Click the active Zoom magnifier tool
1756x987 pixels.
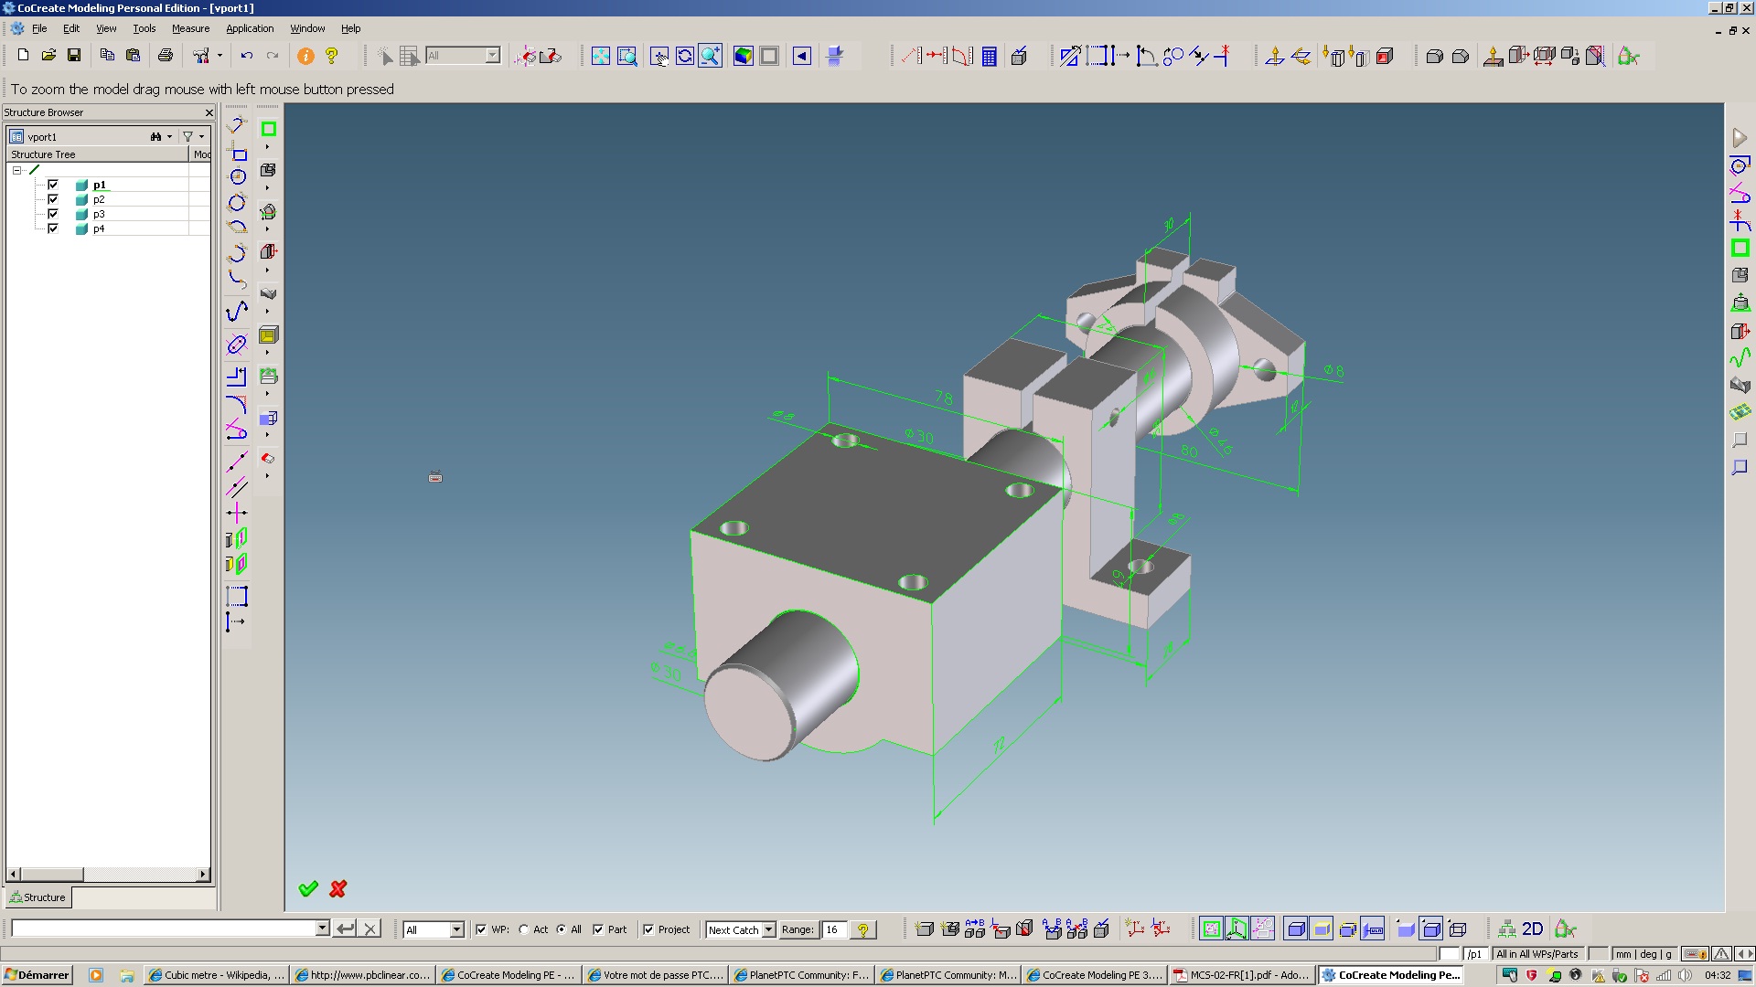(x=711, y=56)
